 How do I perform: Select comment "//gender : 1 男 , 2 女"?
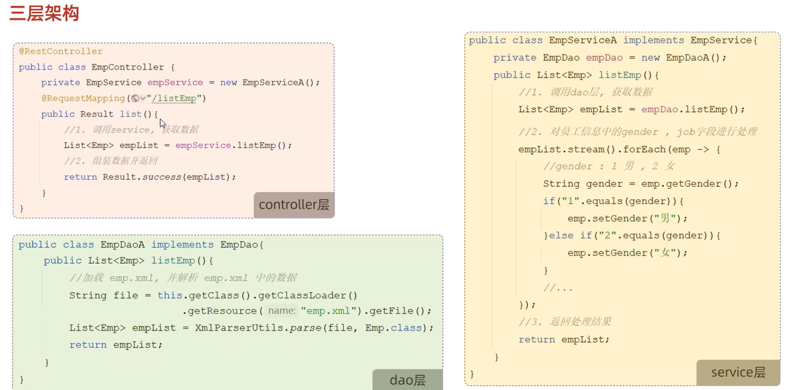(x=609, y=166)
